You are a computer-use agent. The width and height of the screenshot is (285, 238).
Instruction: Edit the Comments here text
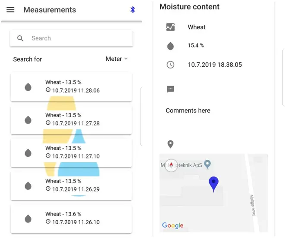(188, 111)
